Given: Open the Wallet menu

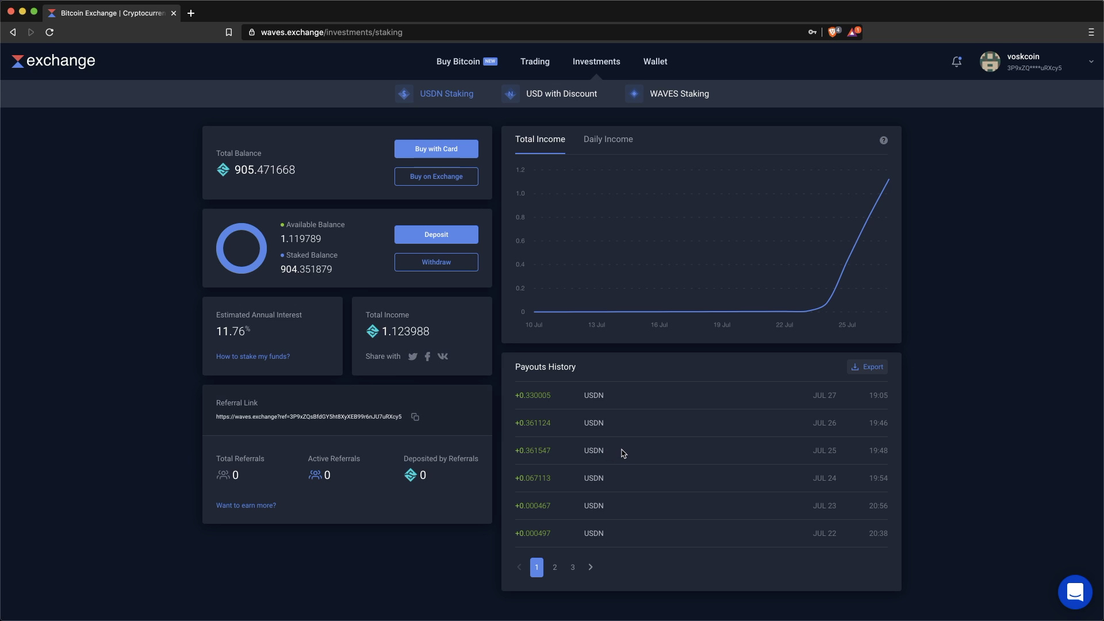Looking at the screenshot, I should tap(655, 62).
